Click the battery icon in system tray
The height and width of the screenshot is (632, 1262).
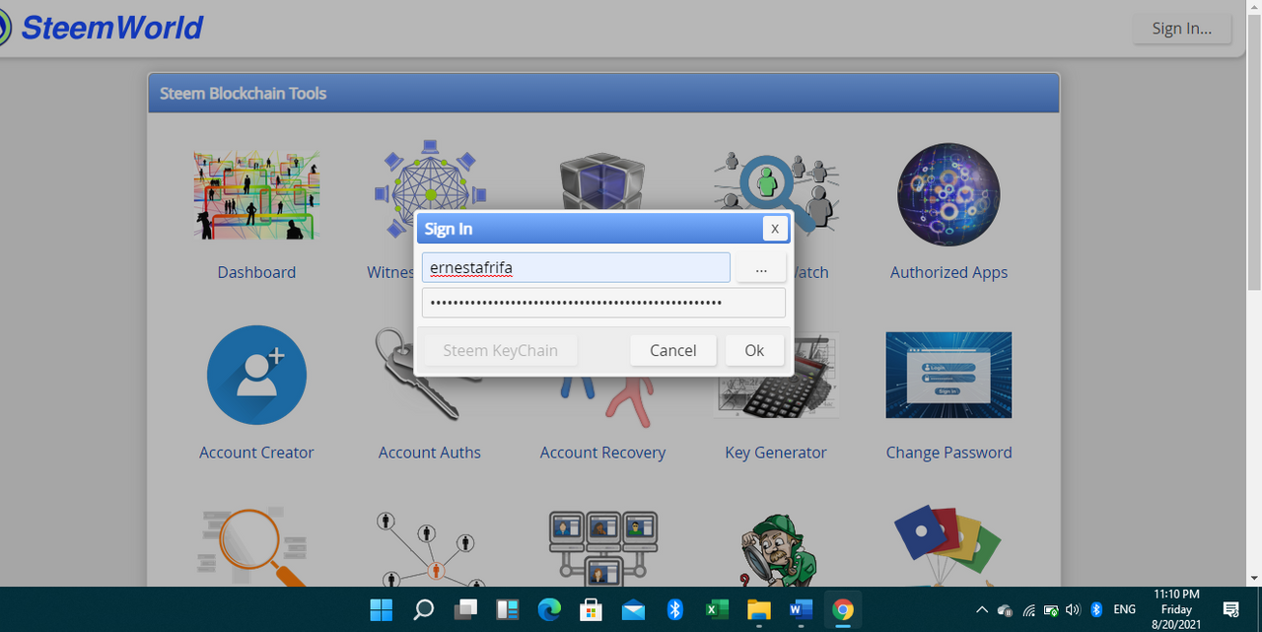tap(1051, 610)
